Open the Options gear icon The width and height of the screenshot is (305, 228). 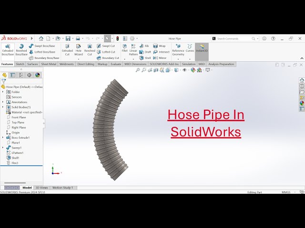tap(132, 38)
